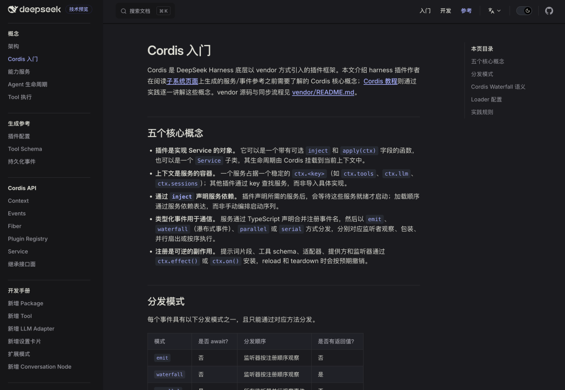Open 持久化事件 sidebar page
The width and height of the screenshot is (565, 390).
[21, 162]
